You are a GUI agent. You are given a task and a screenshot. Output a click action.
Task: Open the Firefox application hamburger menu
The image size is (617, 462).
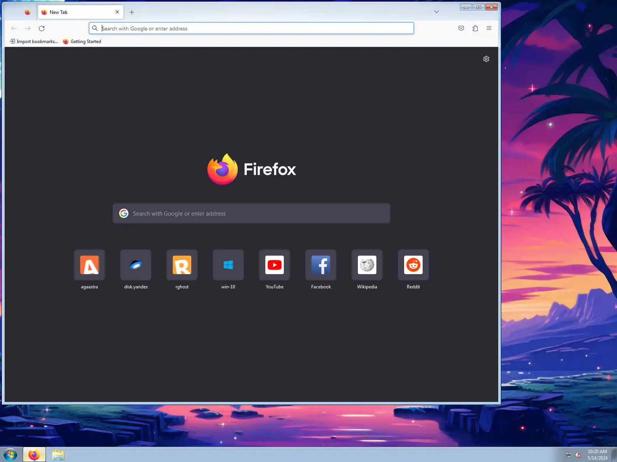(x=489, y=28)
